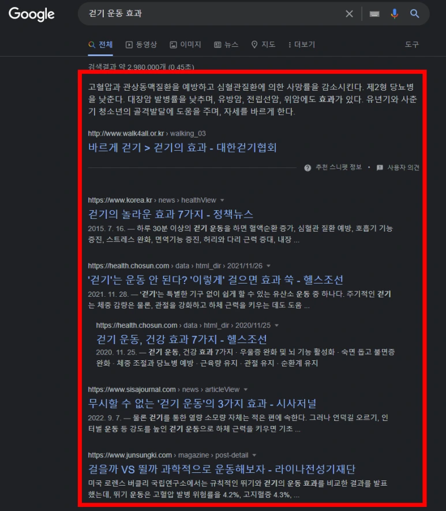Open 걸을까 VS 뛸까 과학적으로 운동해보자 result
This screenshot has width=446, height=511.
[x=222, y=469]
